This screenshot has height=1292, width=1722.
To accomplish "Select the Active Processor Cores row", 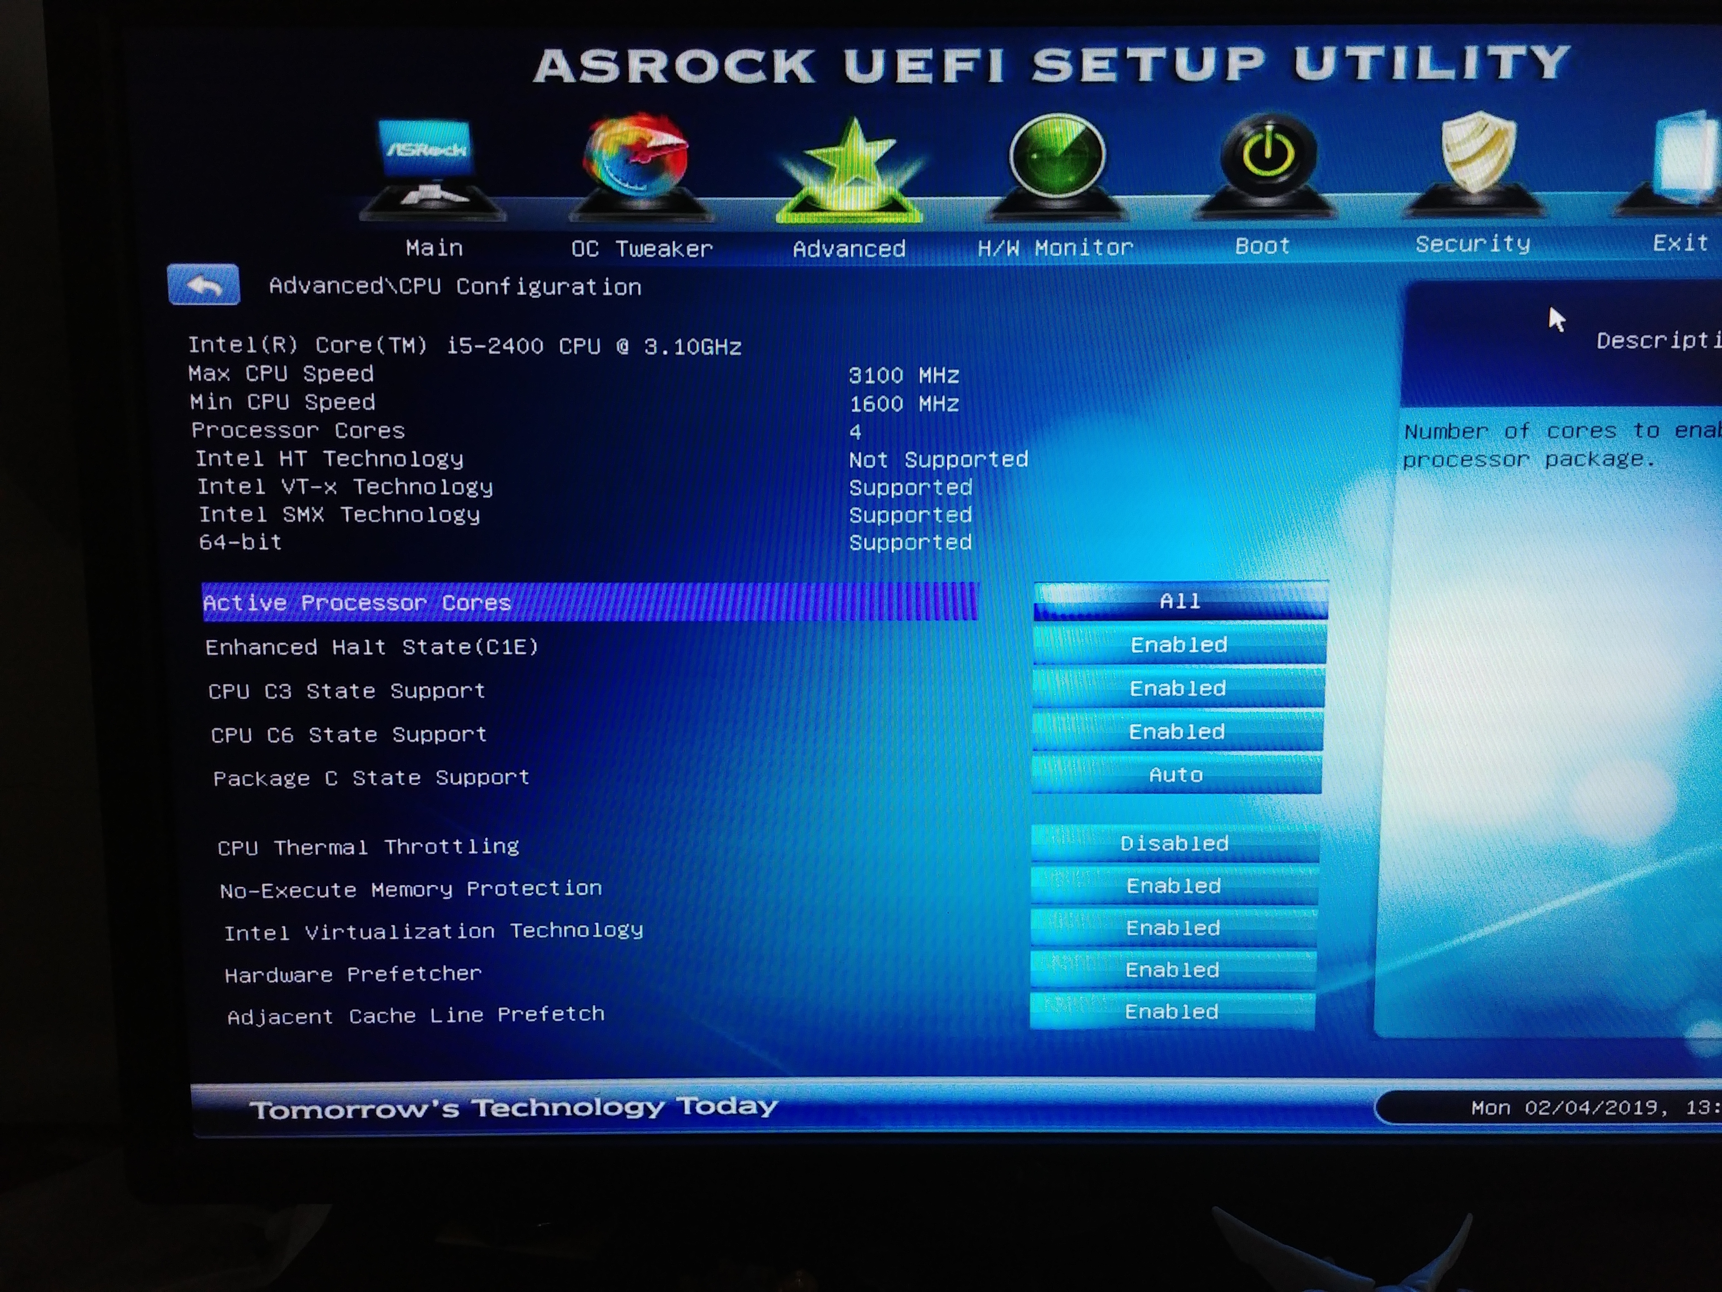I will 589,602.
